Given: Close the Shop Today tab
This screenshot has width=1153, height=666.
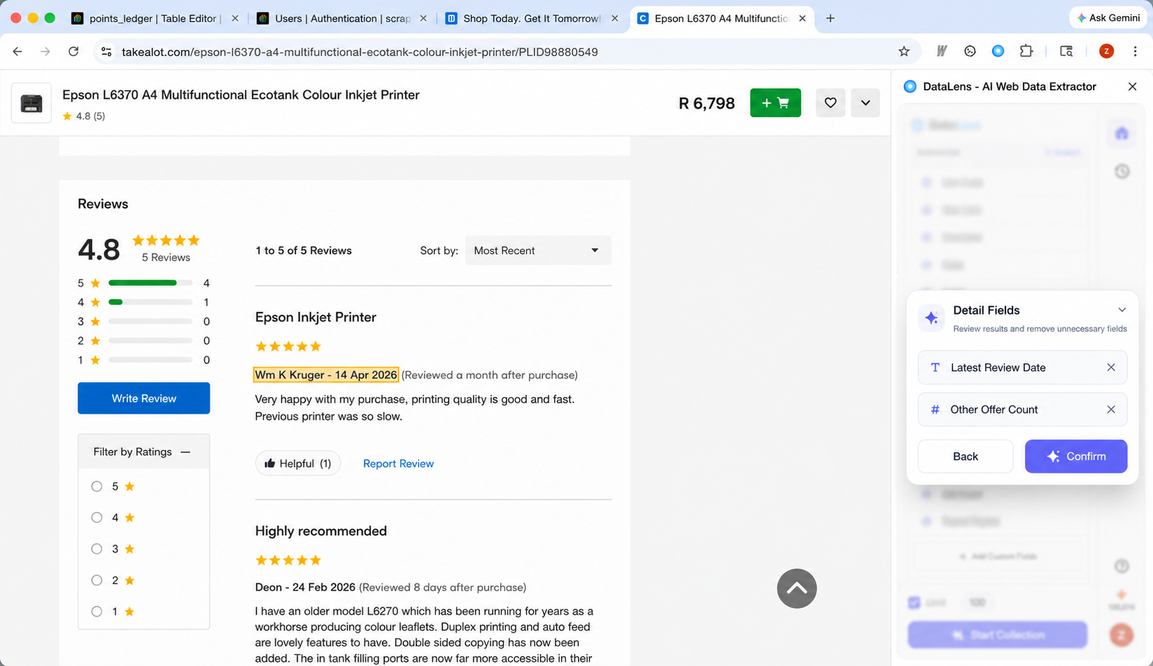Looking at the screenshot, I should [x=614, y=18].
